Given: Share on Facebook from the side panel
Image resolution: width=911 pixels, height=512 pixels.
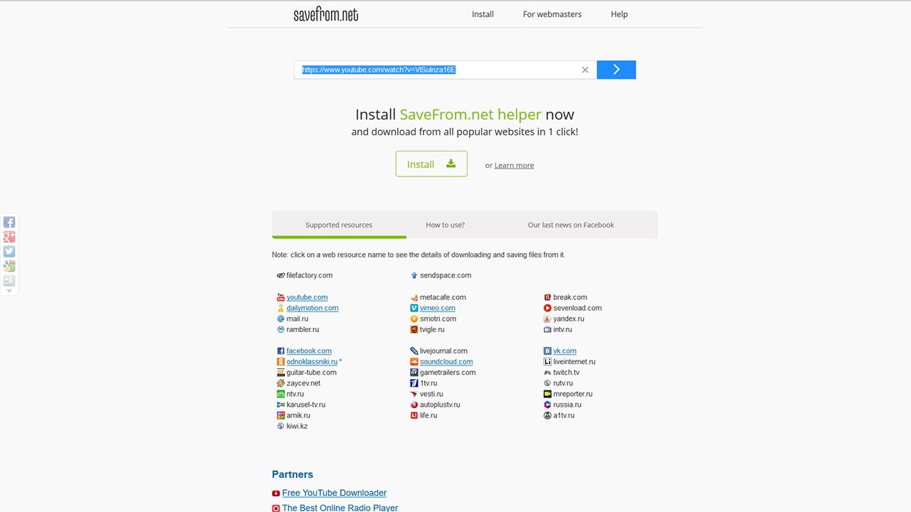Looking at the screenshot, I should point(9,223).
